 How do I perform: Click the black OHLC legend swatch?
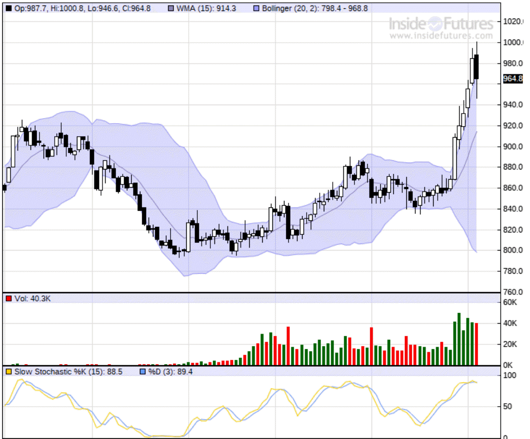click(x=9, y=8)
